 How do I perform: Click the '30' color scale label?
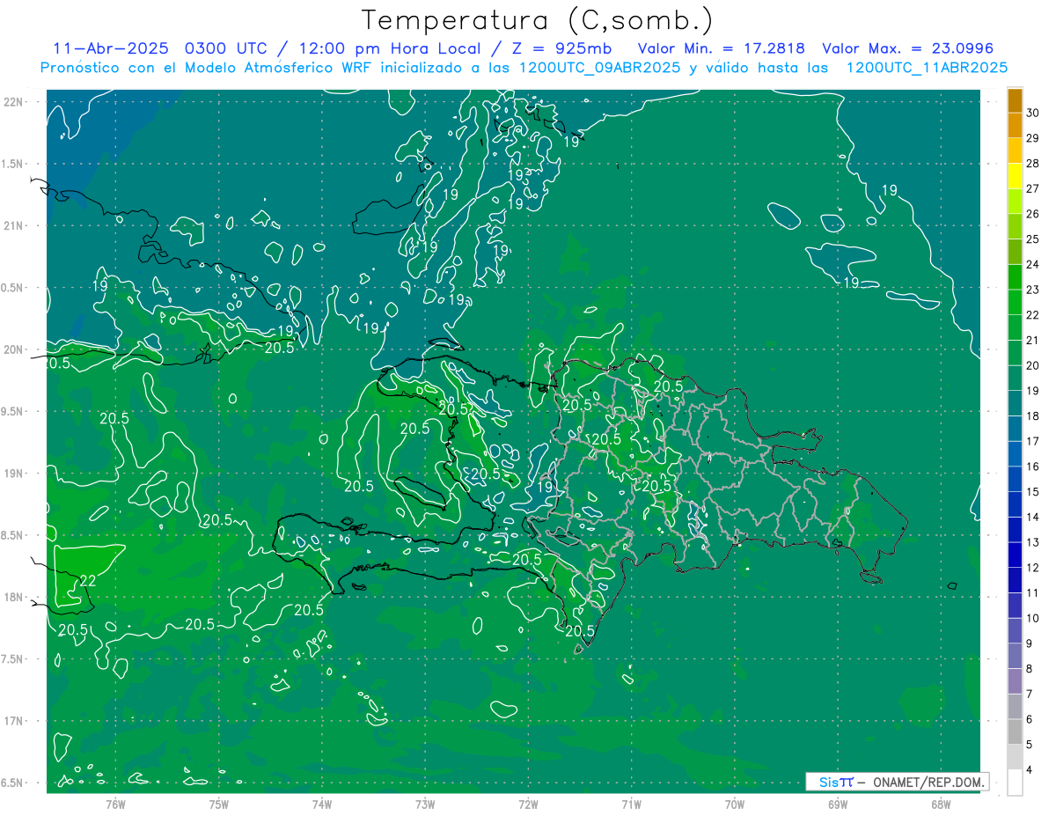tap(1033, 113)
